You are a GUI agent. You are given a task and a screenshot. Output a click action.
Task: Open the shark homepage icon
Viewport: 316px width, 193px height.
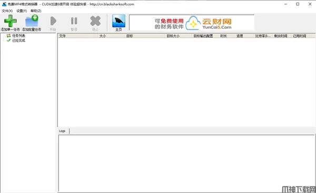click(x=118, y=21)
